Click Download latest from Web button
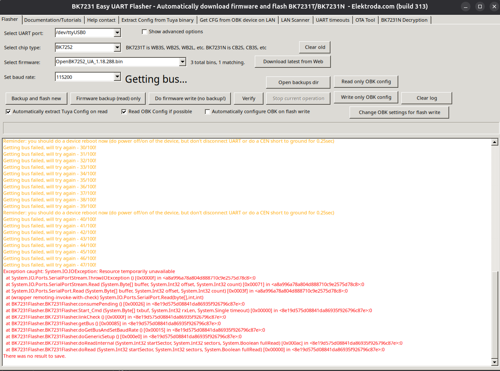 point(293,62)
